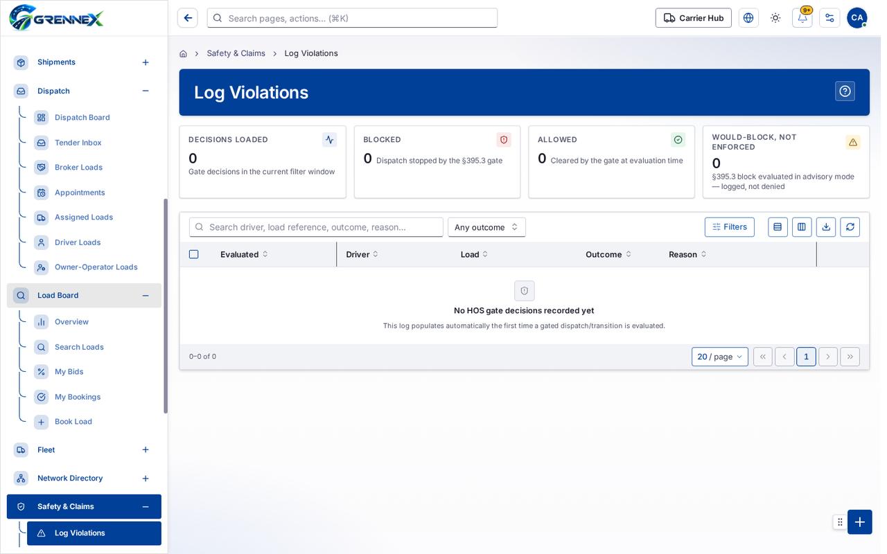The width and height of the screenshot is (887, 554).
Task: Click the help question mark icon
Action: (845, 91)
